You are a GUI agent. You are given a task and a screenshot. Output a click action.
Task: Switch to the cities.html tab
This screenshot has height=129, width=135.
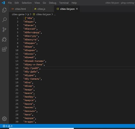click(x=20, y=9)
